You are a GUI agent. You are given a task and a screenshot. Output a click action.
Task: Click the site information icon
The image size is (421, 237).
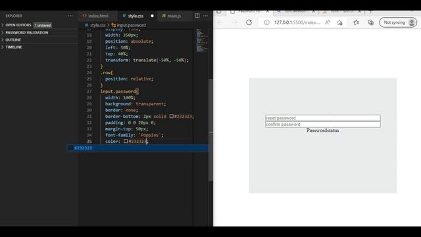(266, 22)
